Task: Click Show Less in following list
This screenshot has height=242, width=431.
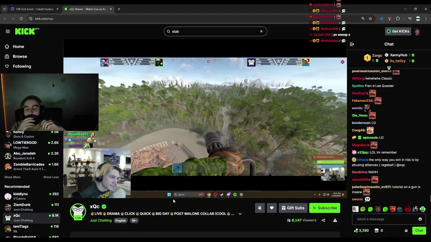Action: [51, 177]
